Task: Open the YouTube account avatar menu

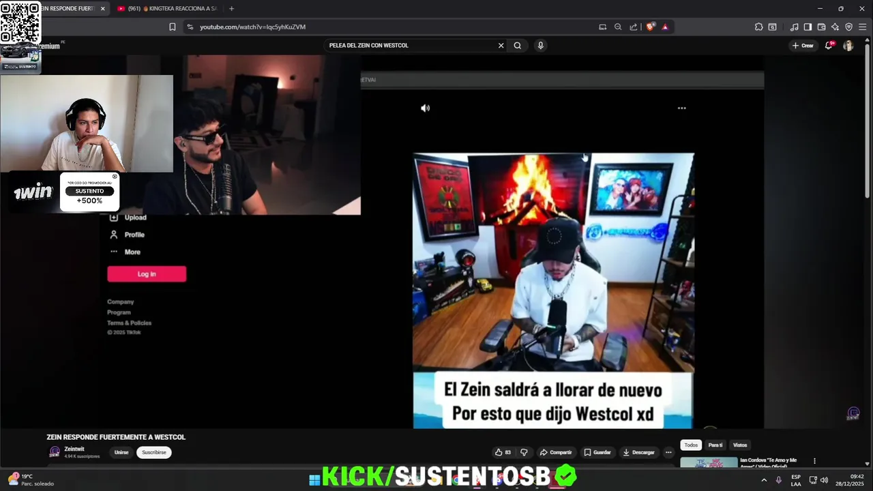Action: pyautogui.click(x=848, y=46)
